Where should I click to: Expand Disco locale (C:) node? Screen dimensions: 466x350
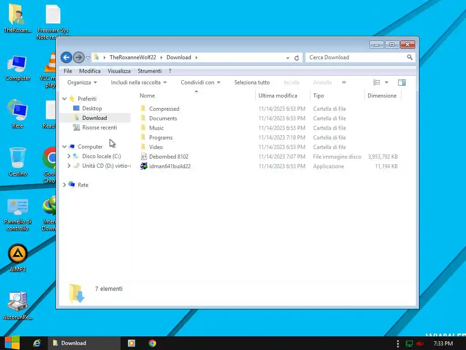pyautogui.click(x=69, y=156)
